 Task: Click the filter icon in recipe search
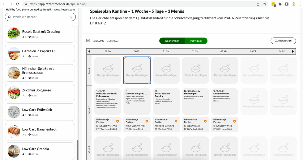(x=71, y=17)
